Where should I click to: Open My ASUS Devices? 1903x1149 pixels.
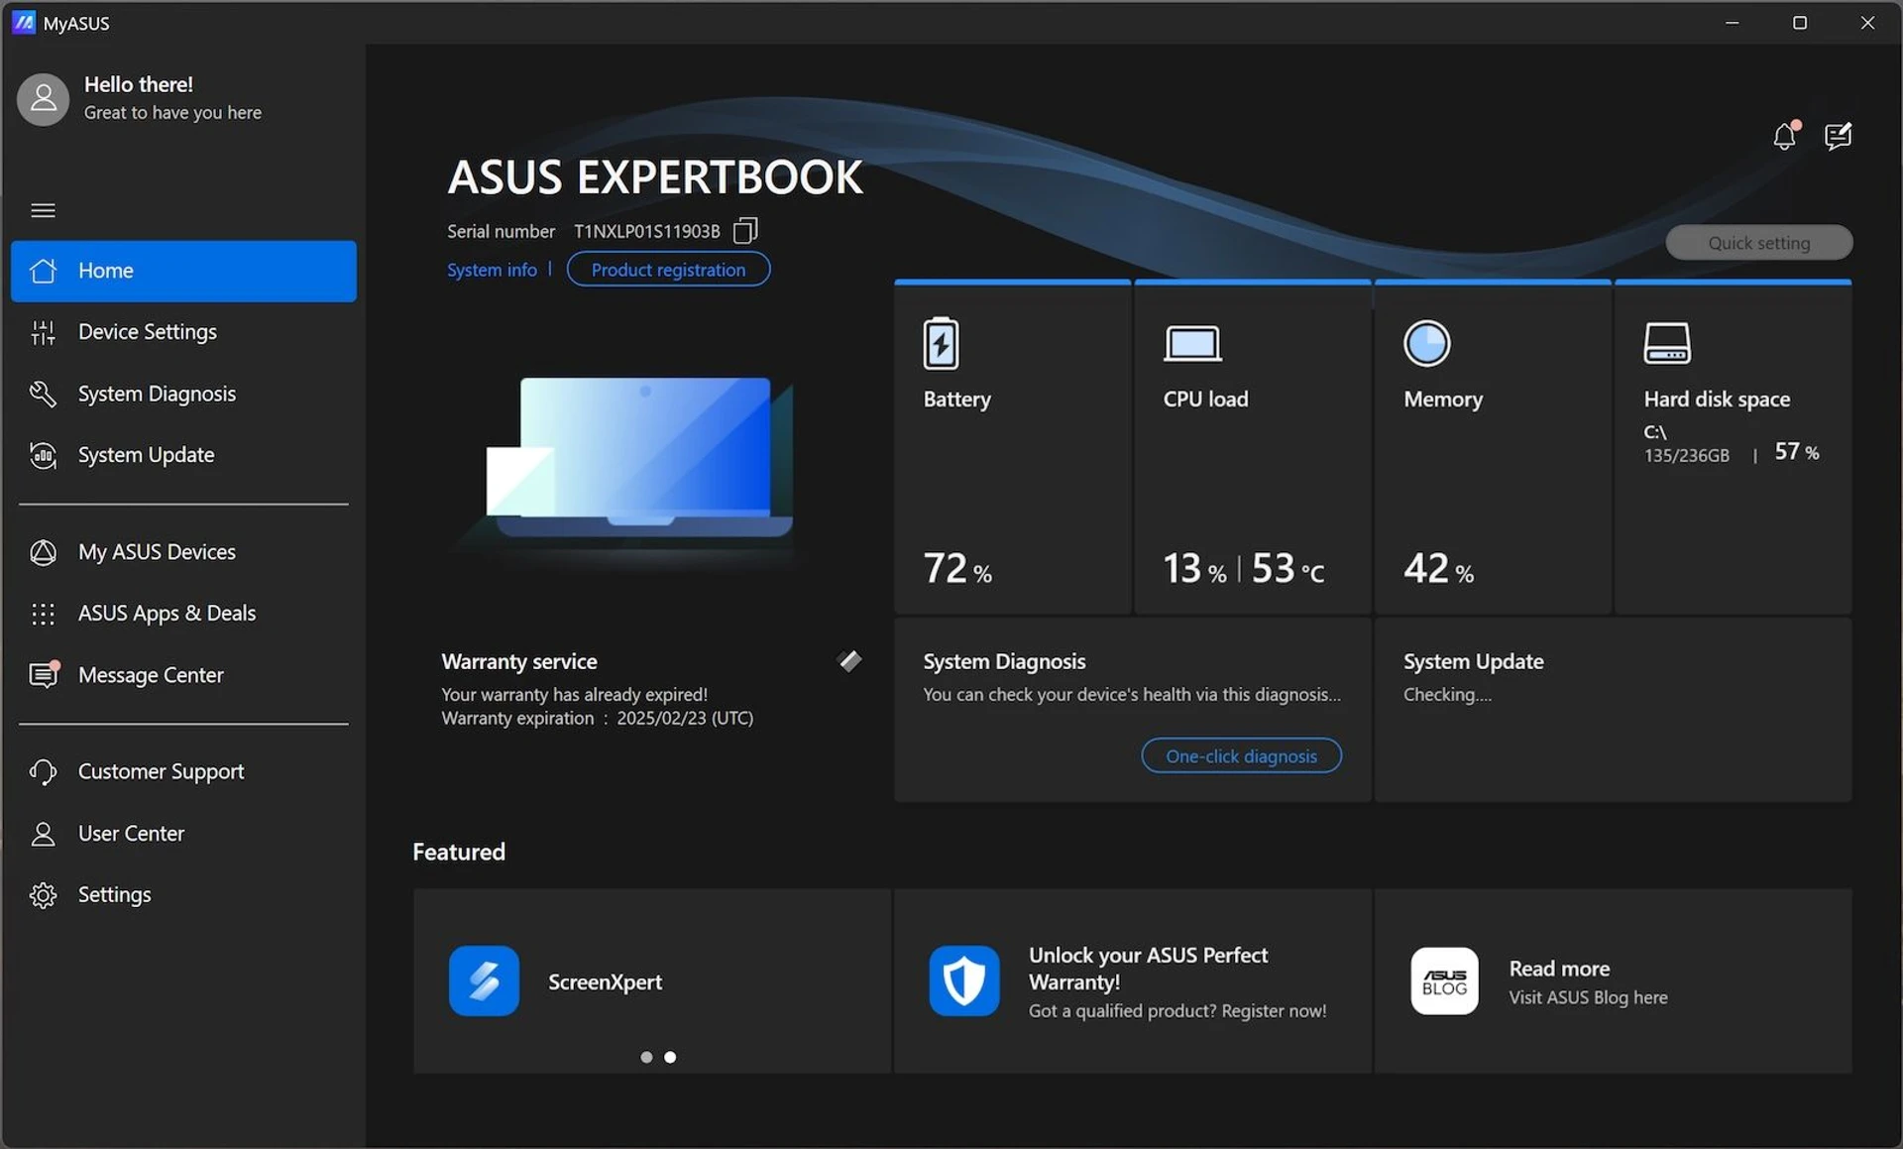[183, 552]
